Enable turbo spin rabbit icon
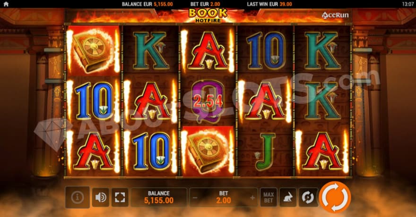This screenshot has width=416, height=217. click(288, 197)
